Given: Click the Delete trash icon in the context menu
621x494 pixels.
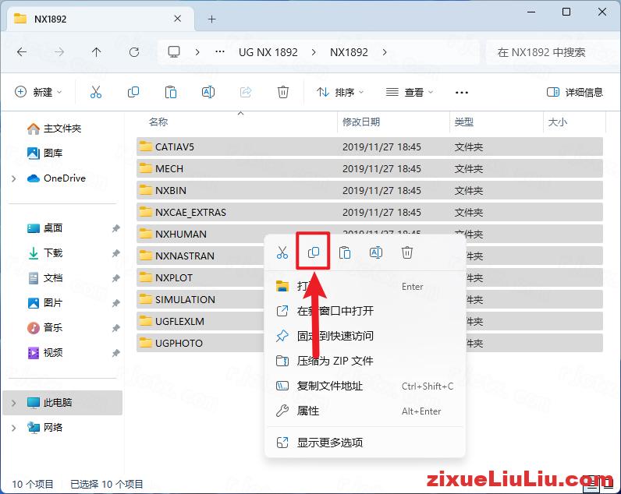Looking at the screenshot, I should (x=406, y=252).
